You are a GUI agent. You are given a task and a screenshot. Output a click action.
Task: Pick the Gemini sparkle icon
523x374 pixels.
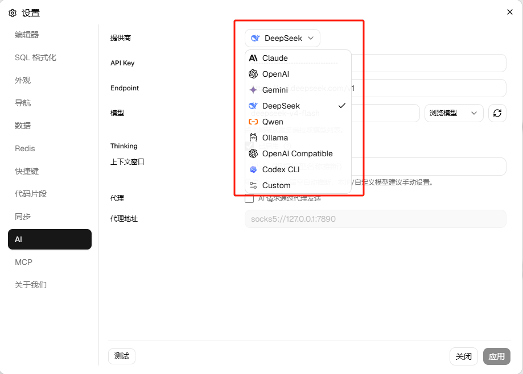point(253,90)
